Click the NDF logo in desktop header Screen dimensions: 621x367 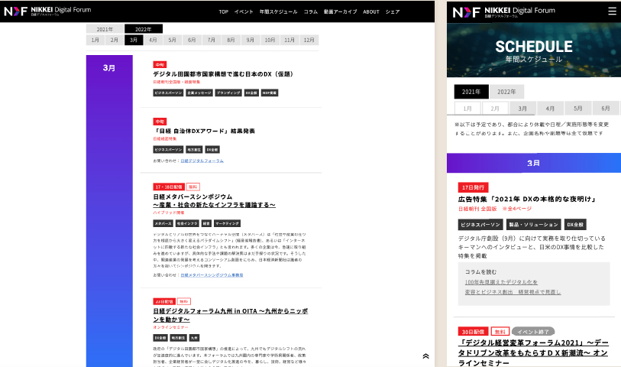pos(47,11)
